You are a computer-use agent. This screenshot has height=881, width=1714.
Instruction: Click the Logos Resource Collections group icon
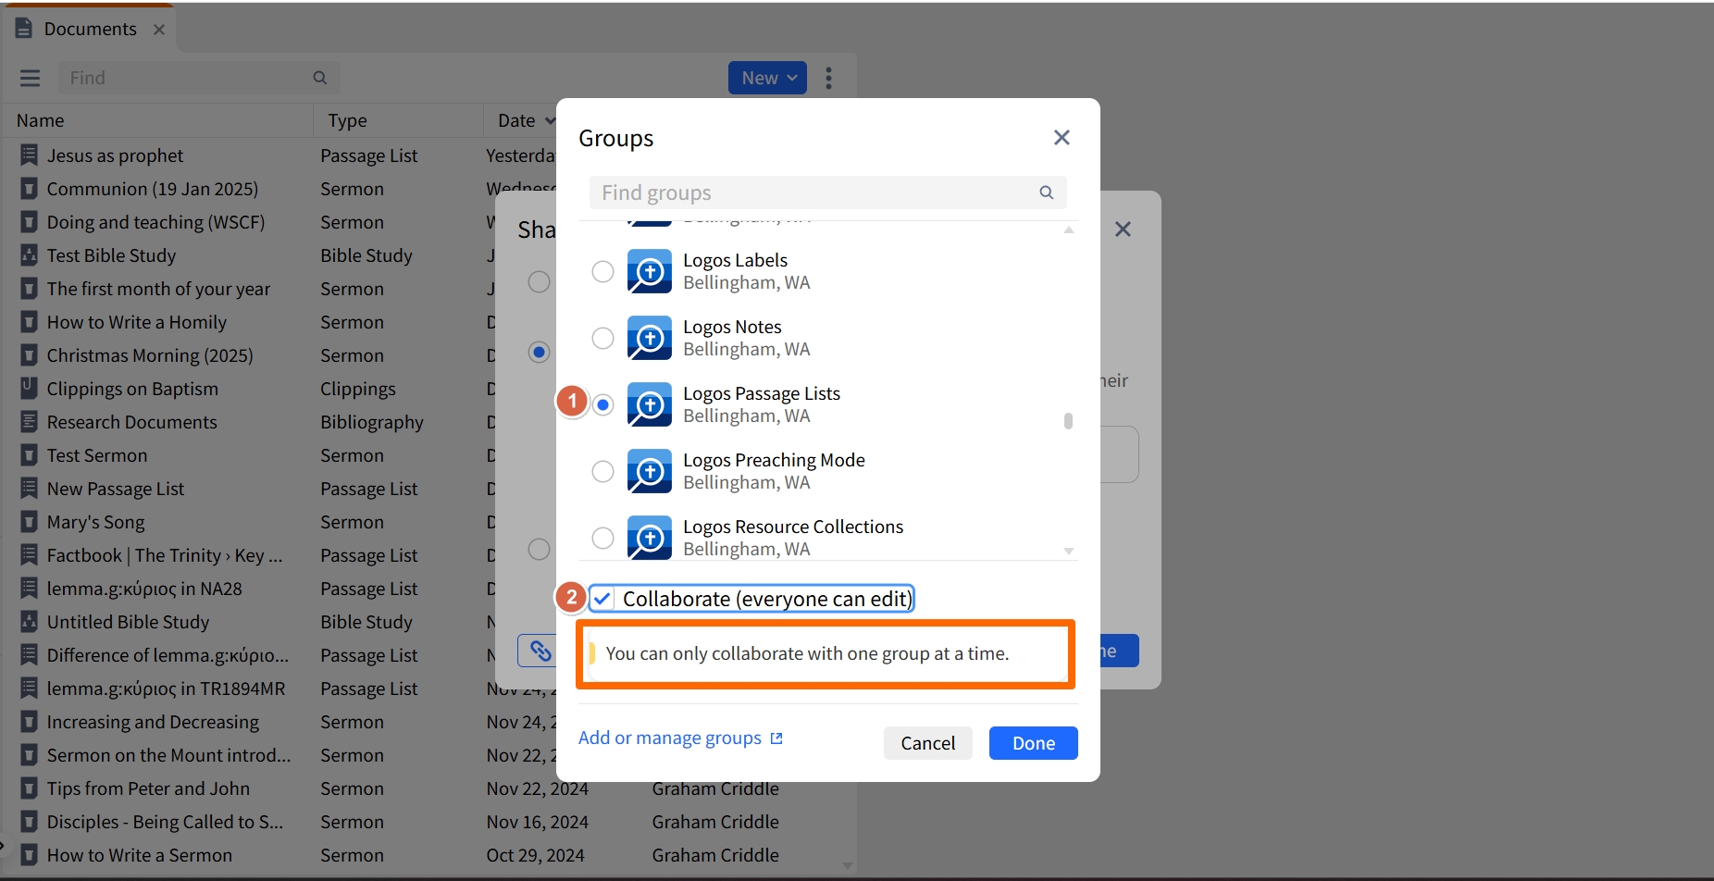tap(649, 538)
